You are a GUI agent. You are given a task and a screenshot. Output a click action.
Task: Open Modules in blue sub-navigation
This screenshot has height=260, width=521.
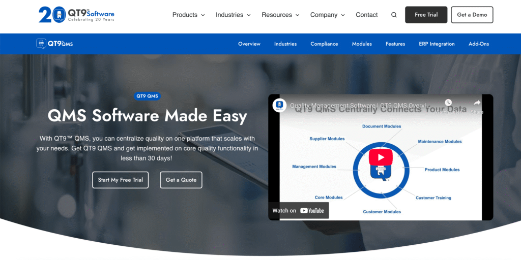pyautogui.click(x=362, y=44)
